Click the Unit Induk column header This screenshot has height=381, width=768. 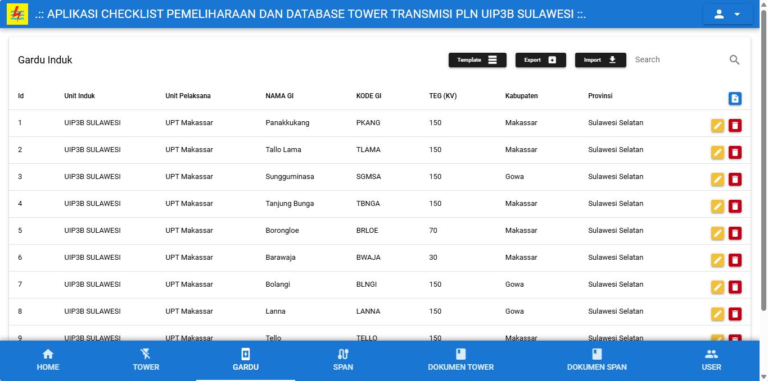pyautogui.click(x=79, y=96)
